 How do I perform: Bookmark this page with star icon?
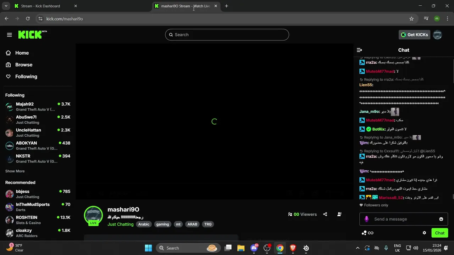411,19
